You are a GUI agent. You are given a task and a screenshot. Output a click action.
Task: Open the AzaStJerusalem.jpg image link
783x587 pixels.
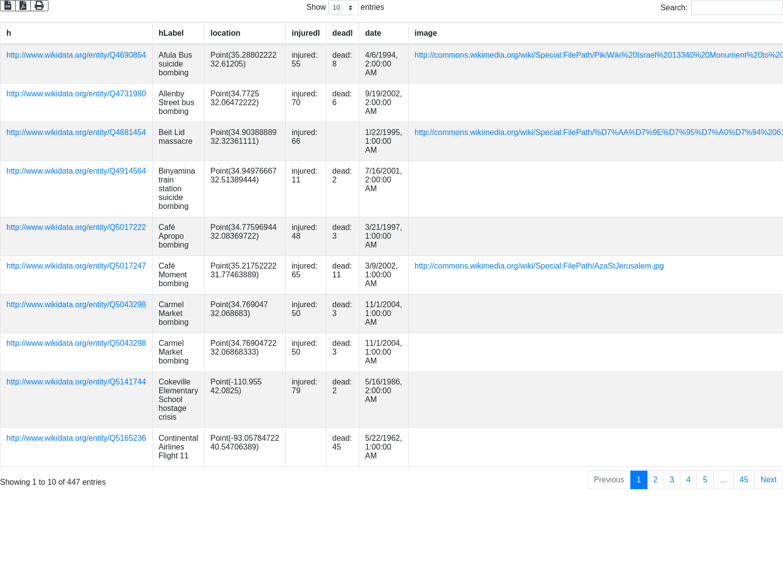click(539, 266)
